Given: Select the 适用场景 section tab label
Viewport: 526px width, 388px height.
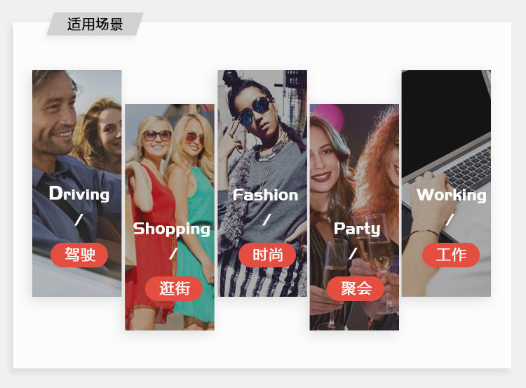Looking at the screenshot, I should (95, 24).
